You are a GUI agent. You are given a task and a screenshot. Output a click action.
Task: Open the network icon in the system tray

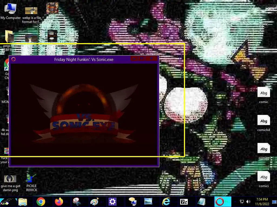point(242,202)
